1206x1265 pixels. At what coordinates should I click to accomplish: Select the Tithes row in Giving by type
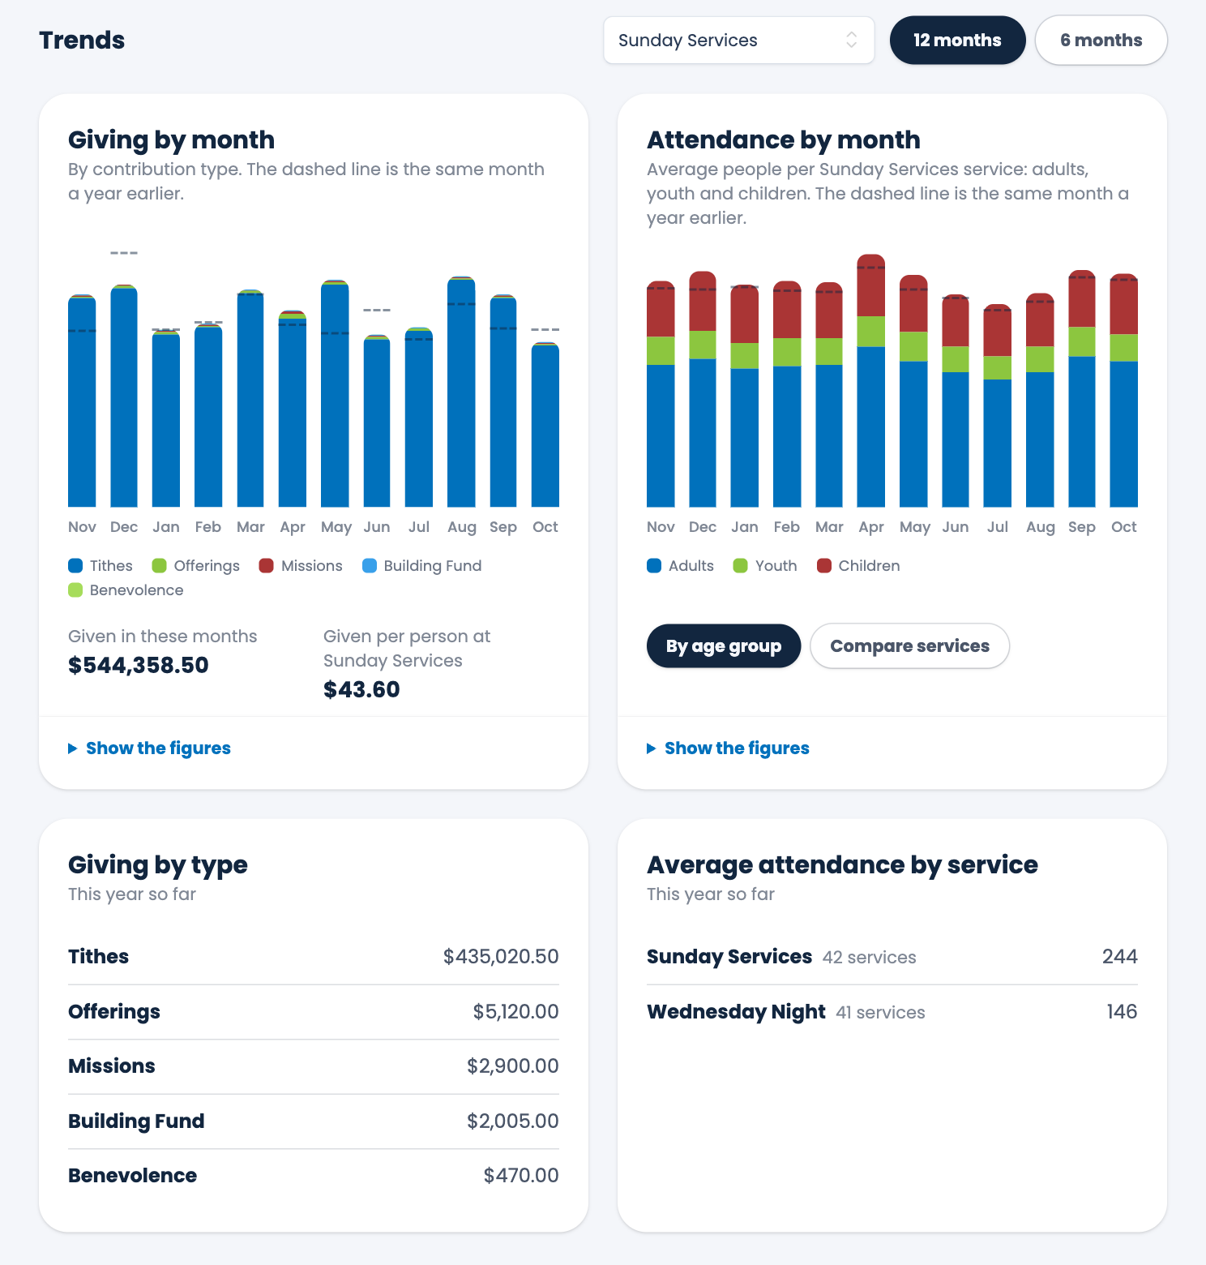tap(313, 957)
